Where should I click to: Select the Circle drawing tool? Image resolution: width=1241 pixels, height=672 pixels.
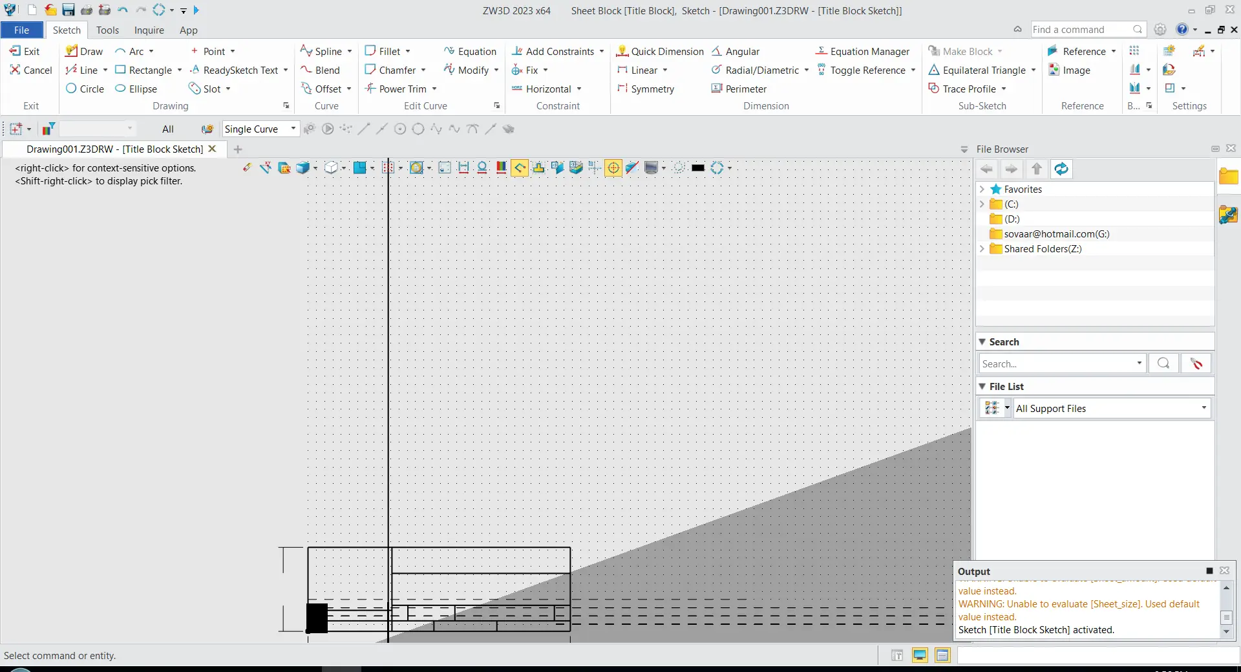coord(85,89)
